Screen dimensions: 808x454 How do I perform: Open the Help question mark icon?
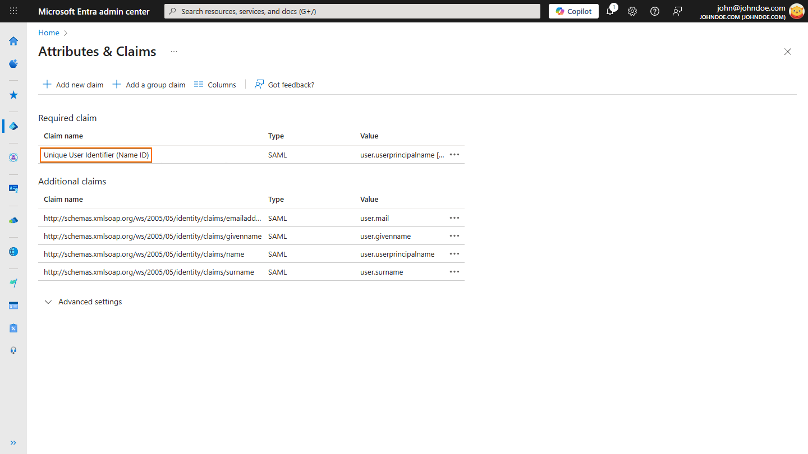coord(655,11)
